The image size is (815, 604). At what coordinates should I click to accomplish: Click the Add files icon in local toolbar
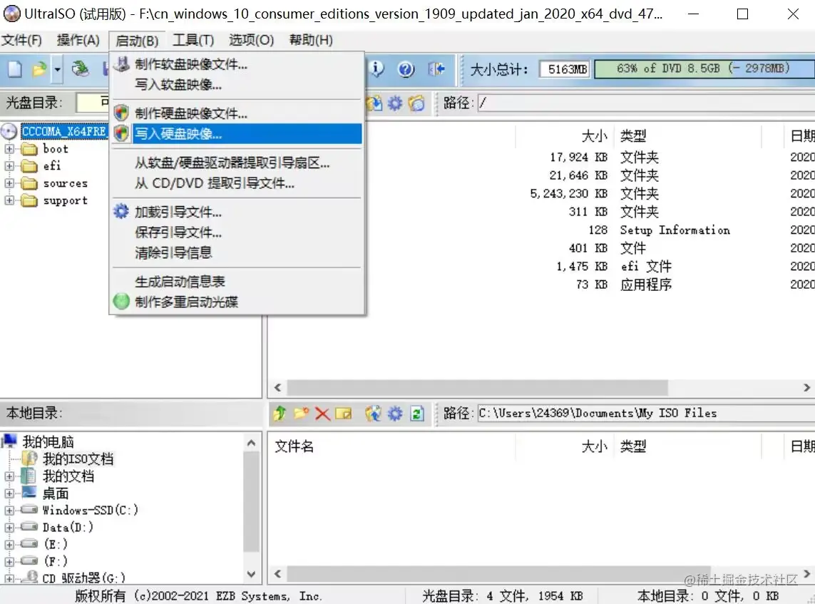click(x=373, y=413)
